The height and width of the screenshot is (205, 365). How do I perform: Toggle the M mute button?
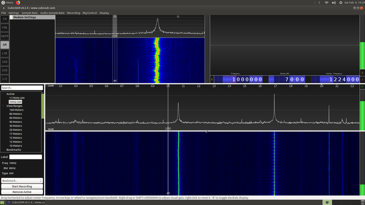pos(362,79)
